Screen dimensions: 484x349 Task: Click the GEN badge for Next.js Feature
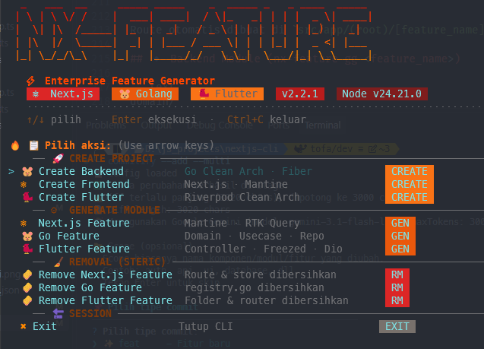pyautogui.click(x=400, y=223)
